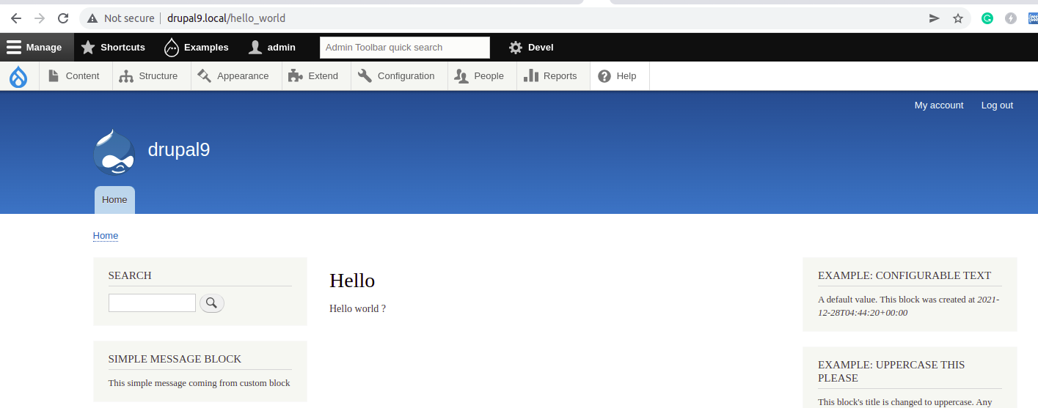Click the Drupal droplet home icon

click(x=18, y=76)
